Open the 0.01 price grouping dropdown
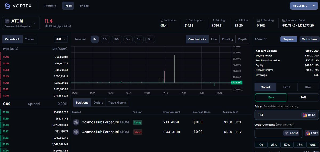The height and width of the screenshot is (152, 320). pyautogui.click(x=61, y=39)
